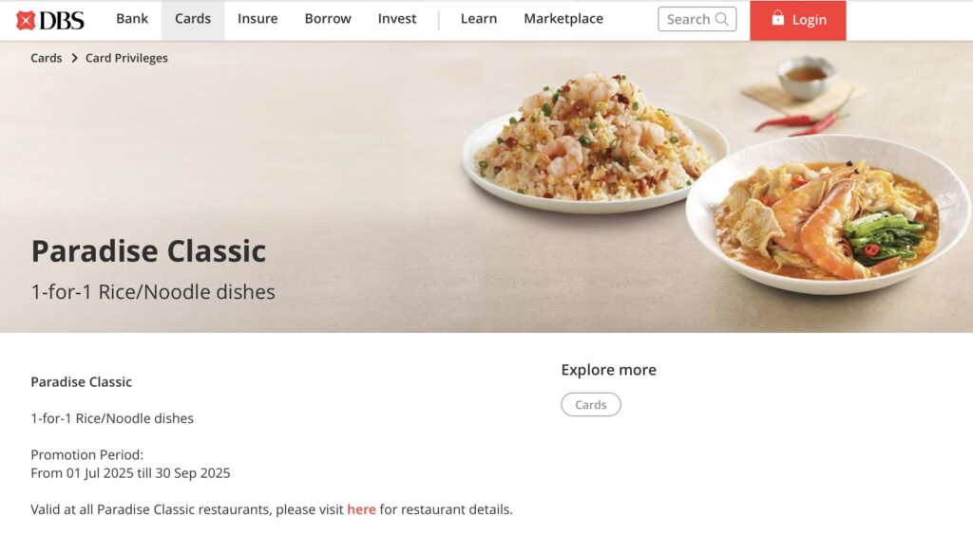
Task: Click the prawn noodle dish image
Action: coord(829,213)
